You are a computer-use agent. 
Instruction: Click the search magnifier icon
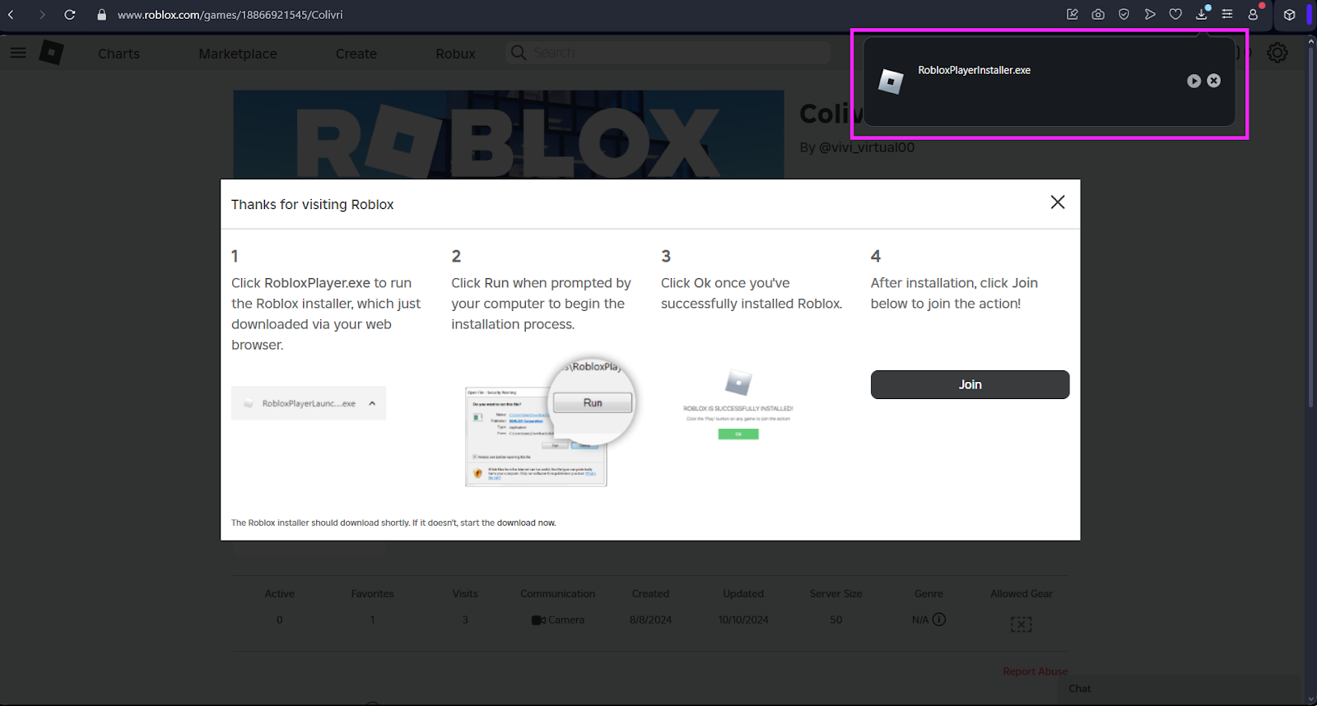pos(518,53)
